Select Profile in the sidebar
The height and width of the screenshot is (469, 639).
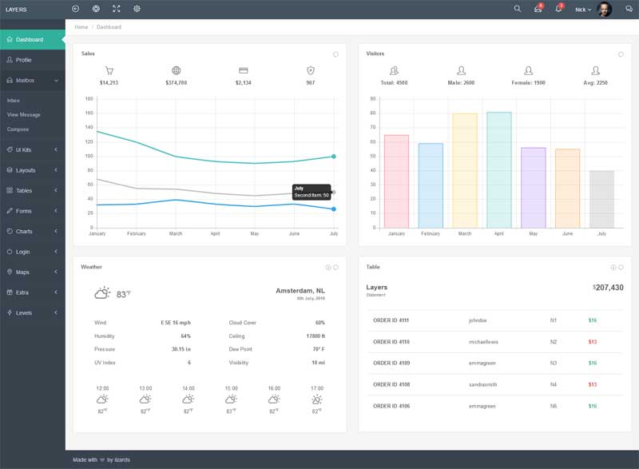point(23,60)
